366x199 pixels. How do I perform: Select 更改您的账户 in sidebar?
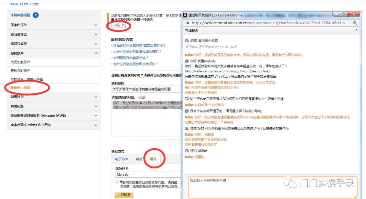pyautogui.click(x=20, y=71)
